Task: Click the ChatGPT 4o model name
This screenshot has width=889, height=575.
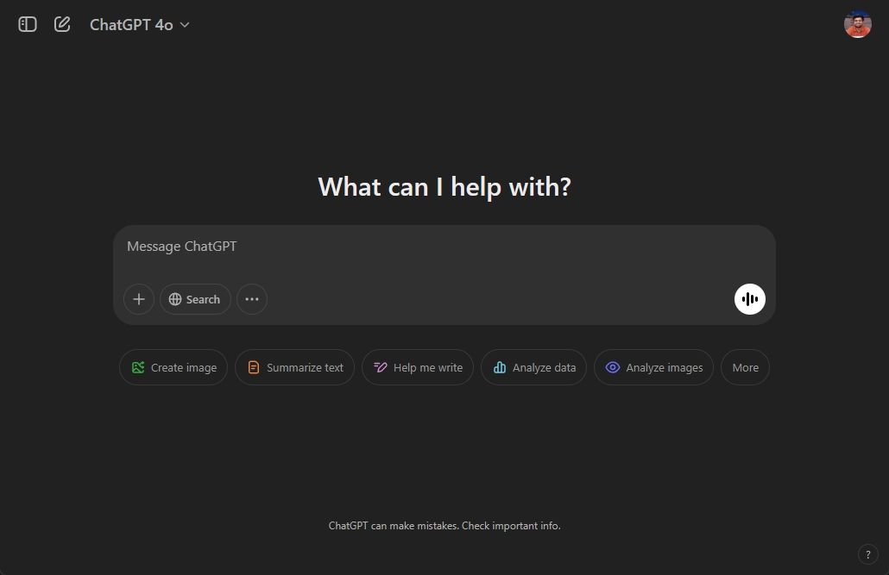Action: point(131,25)
